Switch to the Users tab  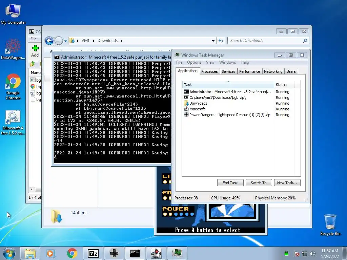click(x=291, y=71)
